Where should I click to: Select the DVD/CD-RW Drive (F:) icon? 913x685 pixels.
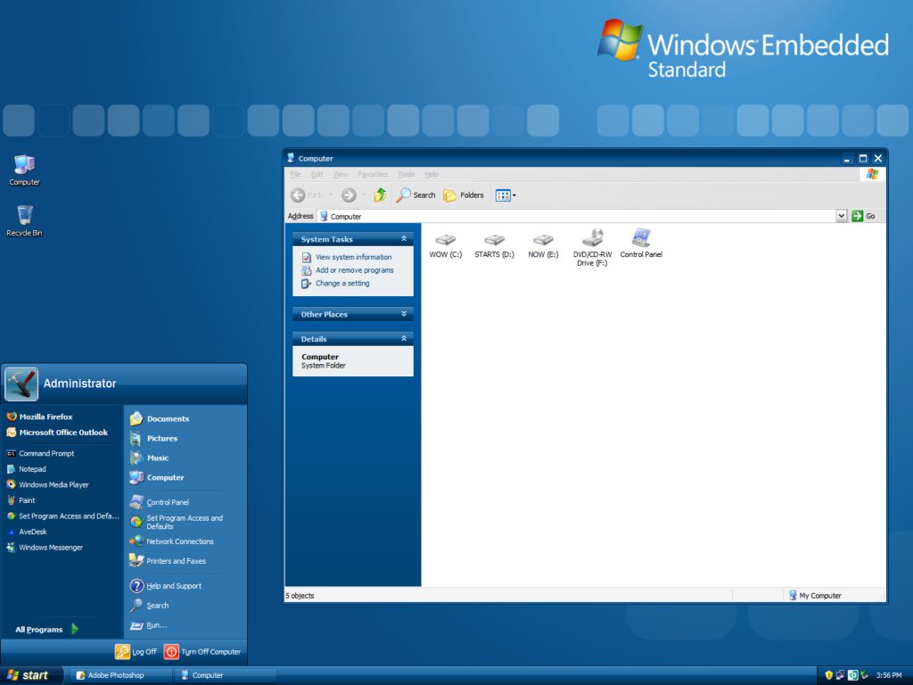pos(592,247)
